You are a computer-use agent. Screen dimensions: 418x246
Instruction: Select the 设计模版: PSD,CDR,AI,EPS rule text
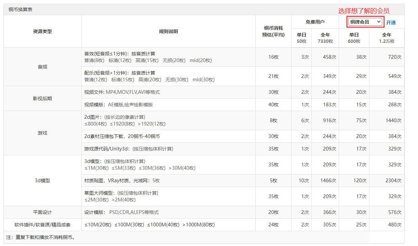click(121, 212)
